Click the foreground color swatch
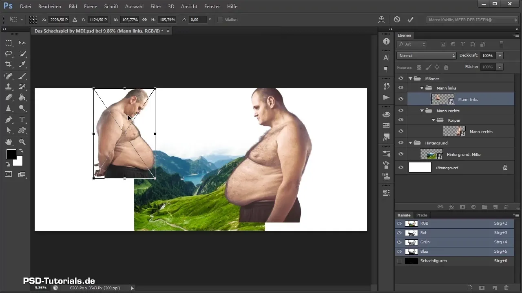This screenshot has width=522, height=293. pyautogui.click(x=11, y=154)
